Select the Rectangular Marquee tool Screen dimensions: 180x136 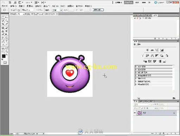point(3,18)
